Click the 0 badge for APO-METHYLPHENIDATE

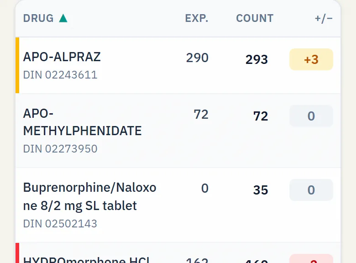click(x=311, y=116)
